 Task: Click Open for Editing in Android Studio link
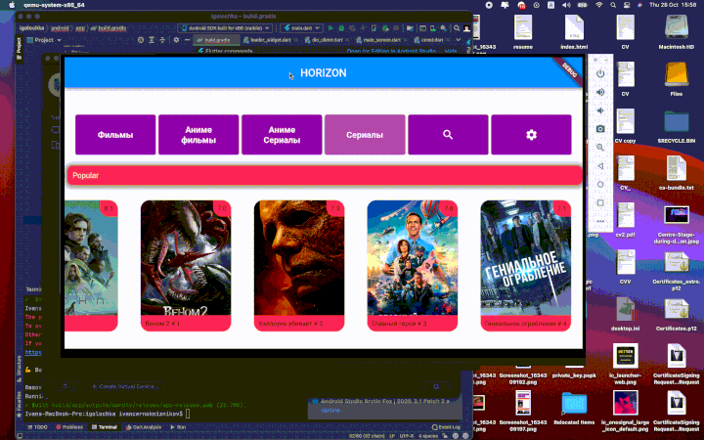[x=391, y=51]
